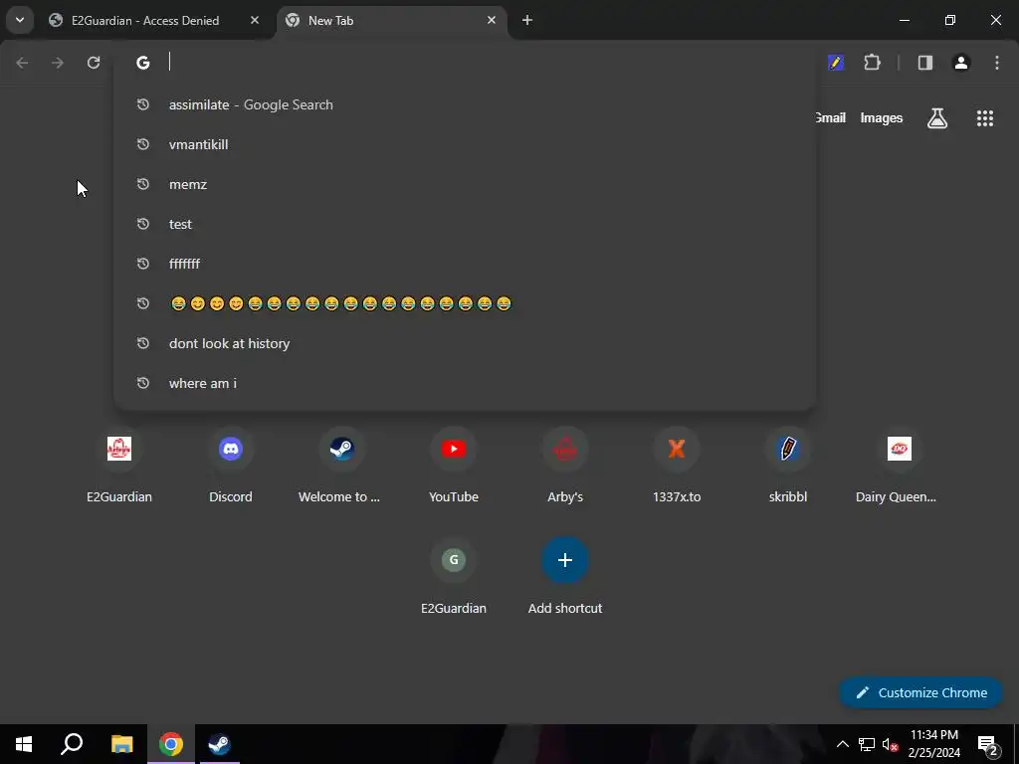
Task: Choose the fffffff suggestion
Action: (x=465, y=264)
